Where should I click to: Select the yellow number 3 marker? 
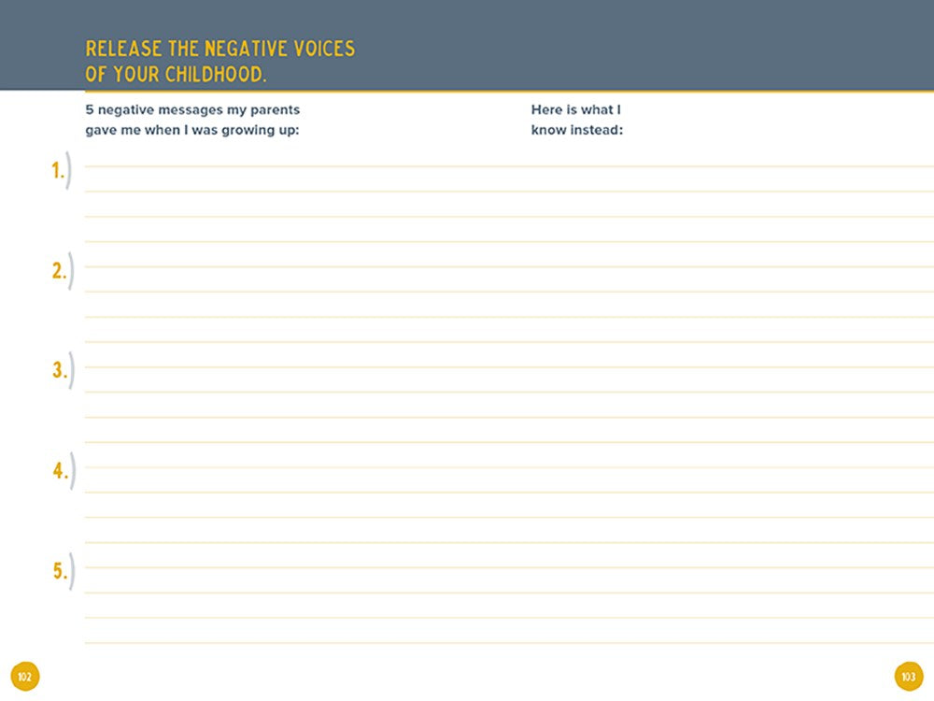pyautogui.click(x=58, y=370)
